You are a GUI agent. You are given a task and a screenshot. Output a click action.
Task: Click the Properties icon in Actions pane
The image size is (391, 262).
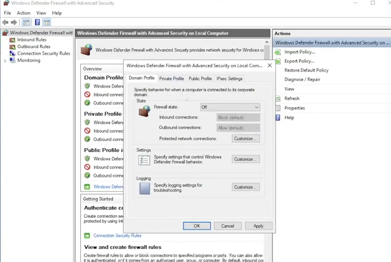(x=278, y=108)
